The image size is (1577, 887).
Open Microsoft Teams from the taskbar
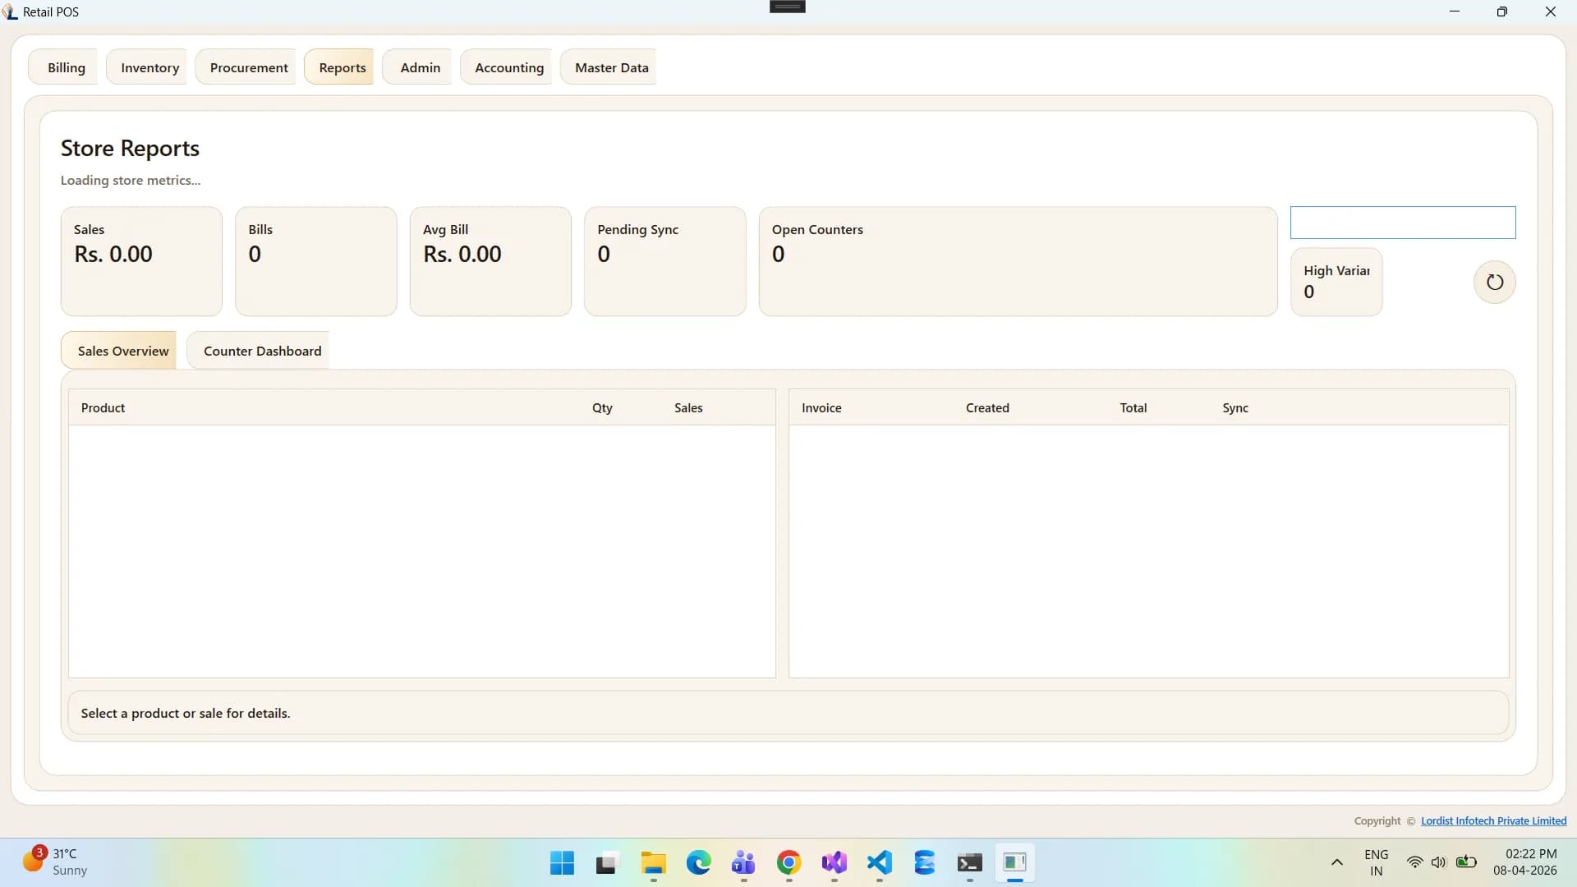pos(743,863)
